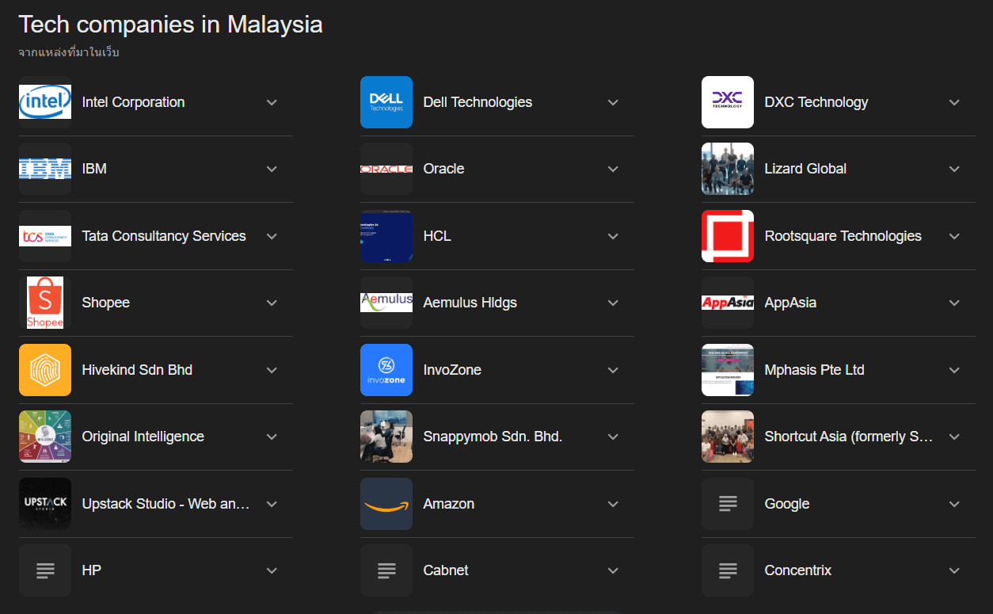Expand the Amazon entry chevron

[x=613, y=504]
